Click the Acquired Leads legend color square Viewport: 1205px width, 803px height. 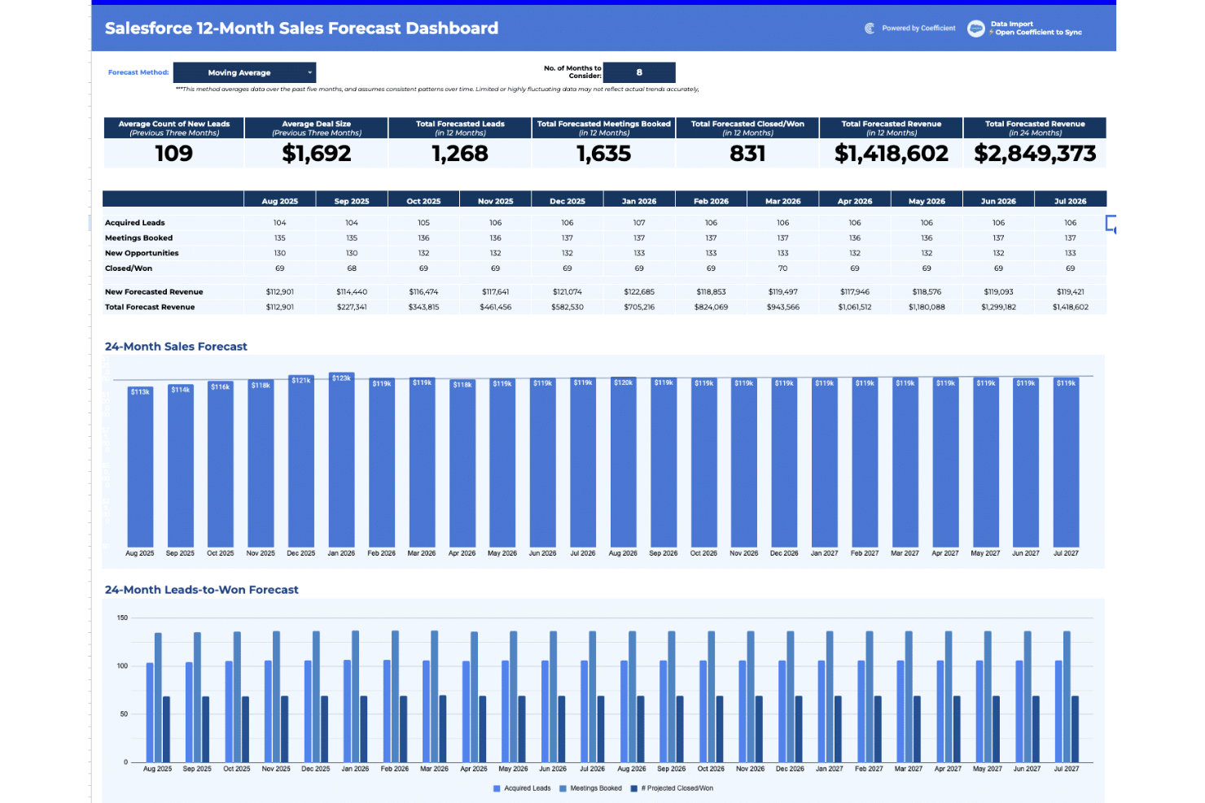496,788
